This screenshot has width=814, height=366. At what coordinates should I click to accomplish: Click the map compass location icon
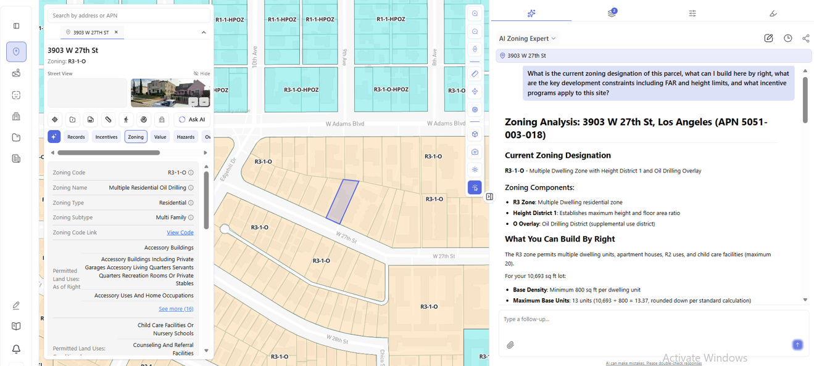[475, 49]
